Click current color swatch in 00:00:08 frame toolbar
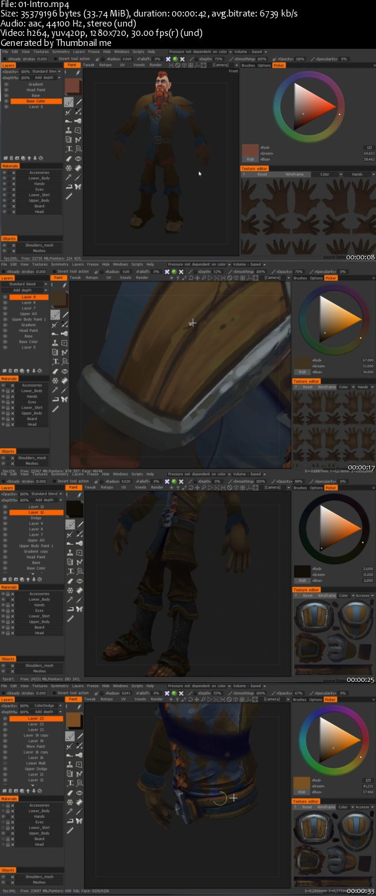The image size is (376, 896). pos(72,85)
